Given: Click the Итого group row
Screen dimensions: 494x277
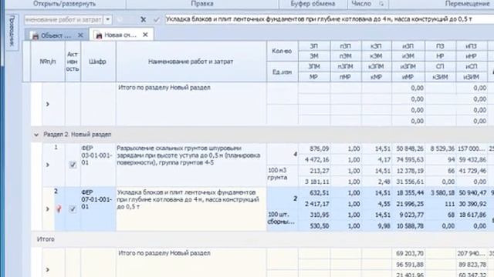Looking at the screenshot, I should click(262, 239).
